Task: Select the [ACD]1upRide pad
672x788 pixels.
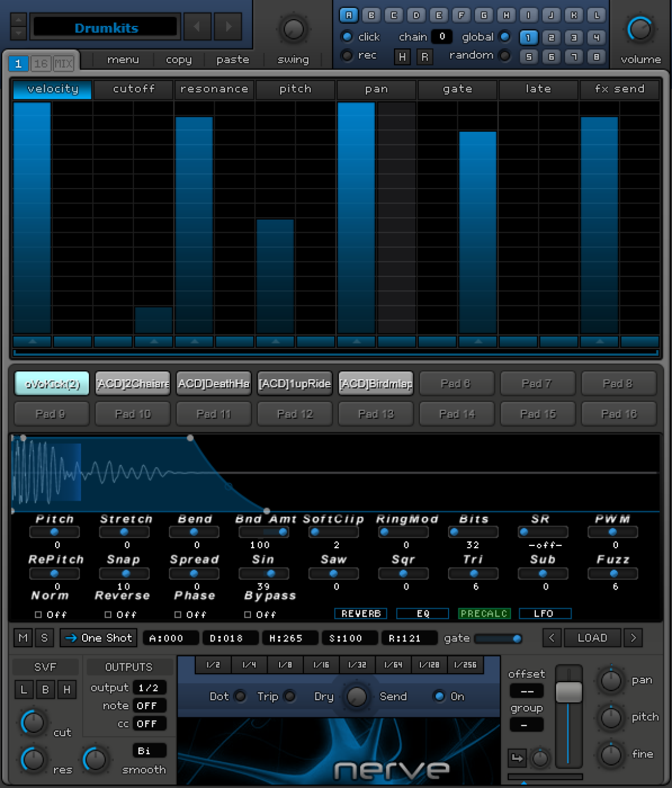Action: [295, 383]
